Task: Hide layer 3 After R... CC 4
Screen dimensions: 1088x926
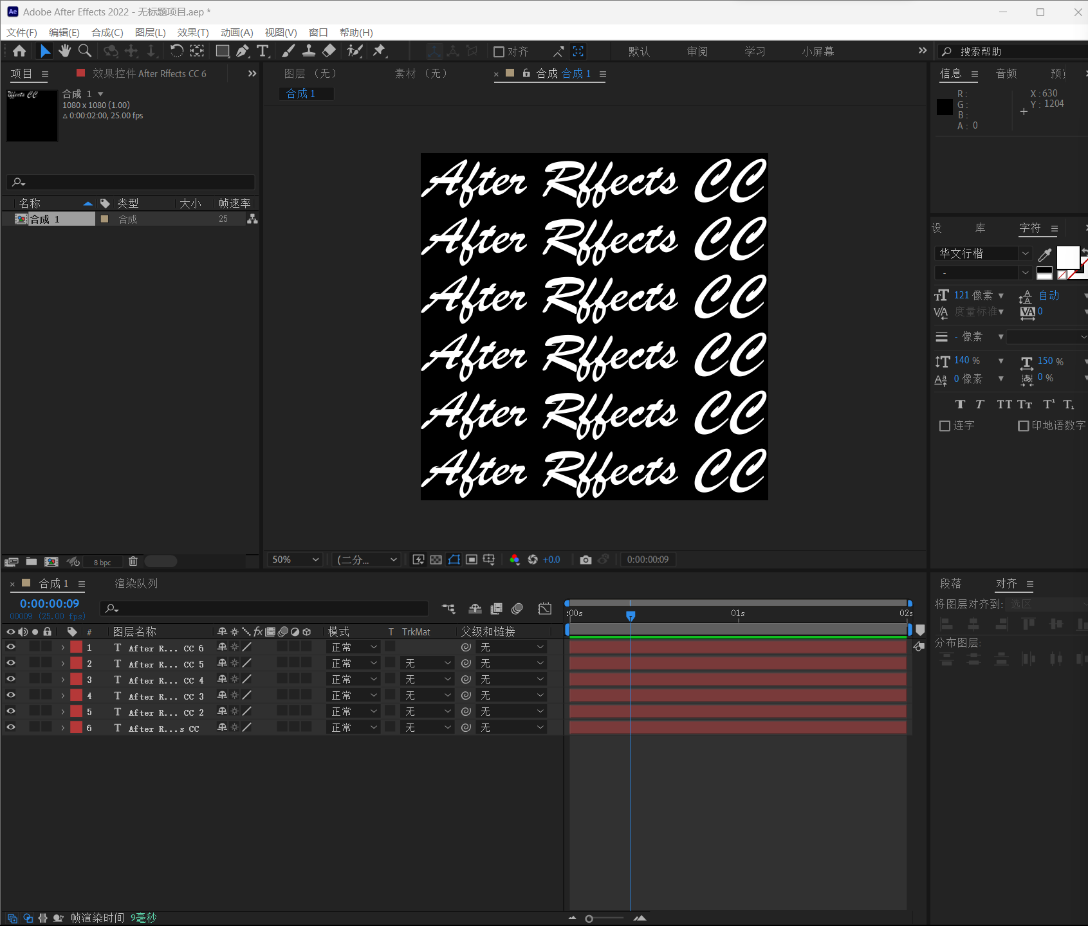Action: [11, 679]
